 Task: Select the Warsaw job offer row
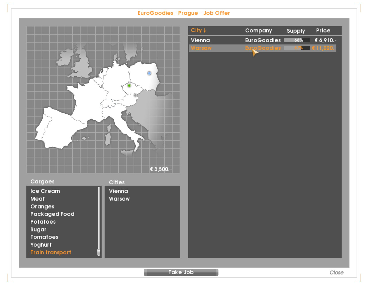(201, 48)
